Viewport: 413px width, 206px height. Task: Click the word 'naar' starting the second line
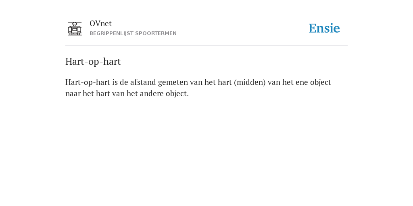(x=73, y=94)
